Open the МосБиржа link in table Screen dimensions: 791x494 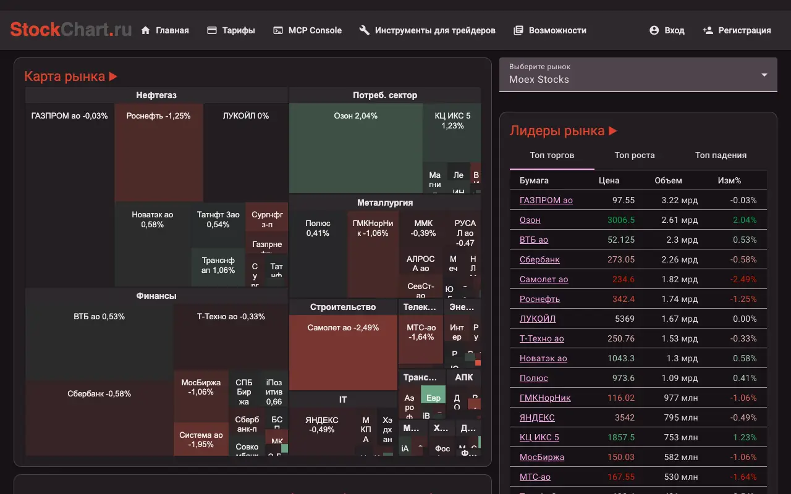[542, 457]
